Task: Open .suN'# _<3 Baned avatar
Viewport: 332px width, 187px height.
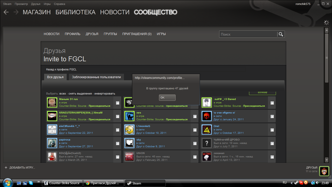Action: (x=207, y=103)
